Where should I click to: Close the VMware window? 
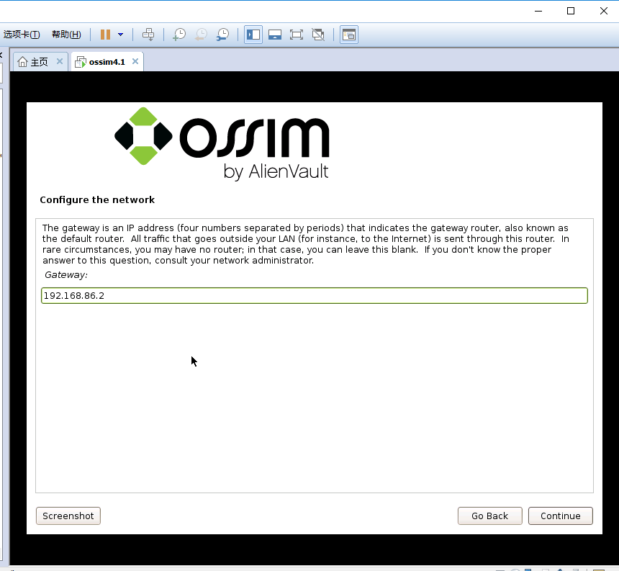(604, 11)
